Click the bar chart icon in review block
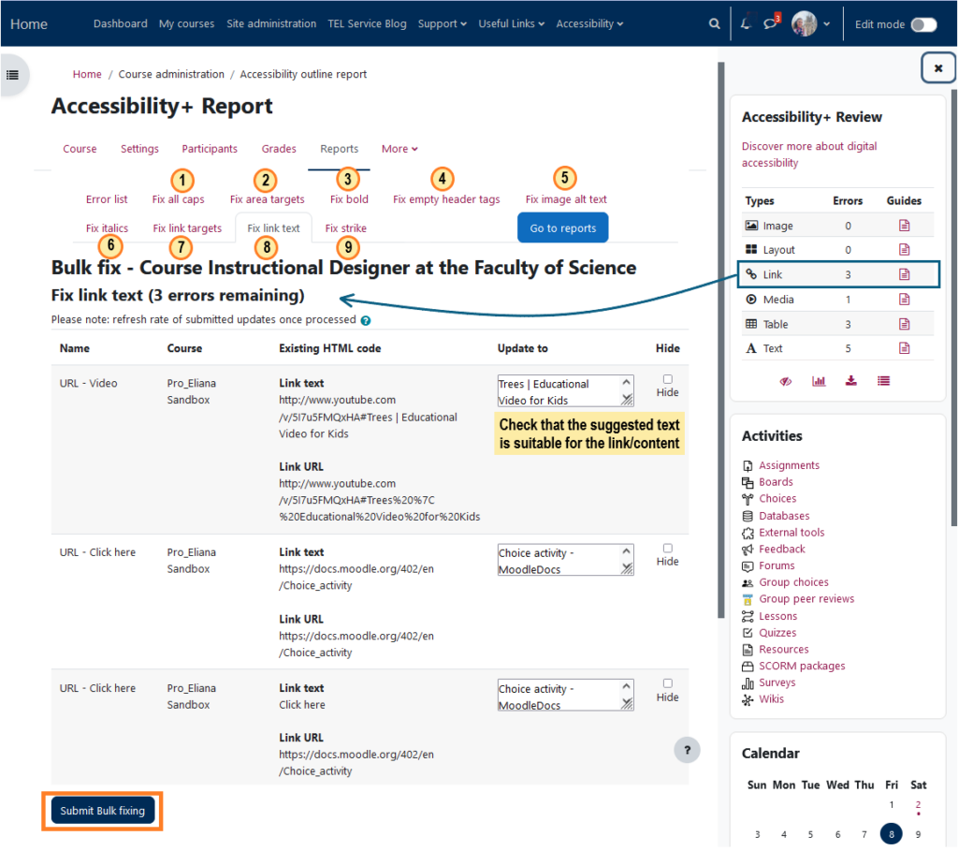This screenshot has height=851, width=958. 819,381
